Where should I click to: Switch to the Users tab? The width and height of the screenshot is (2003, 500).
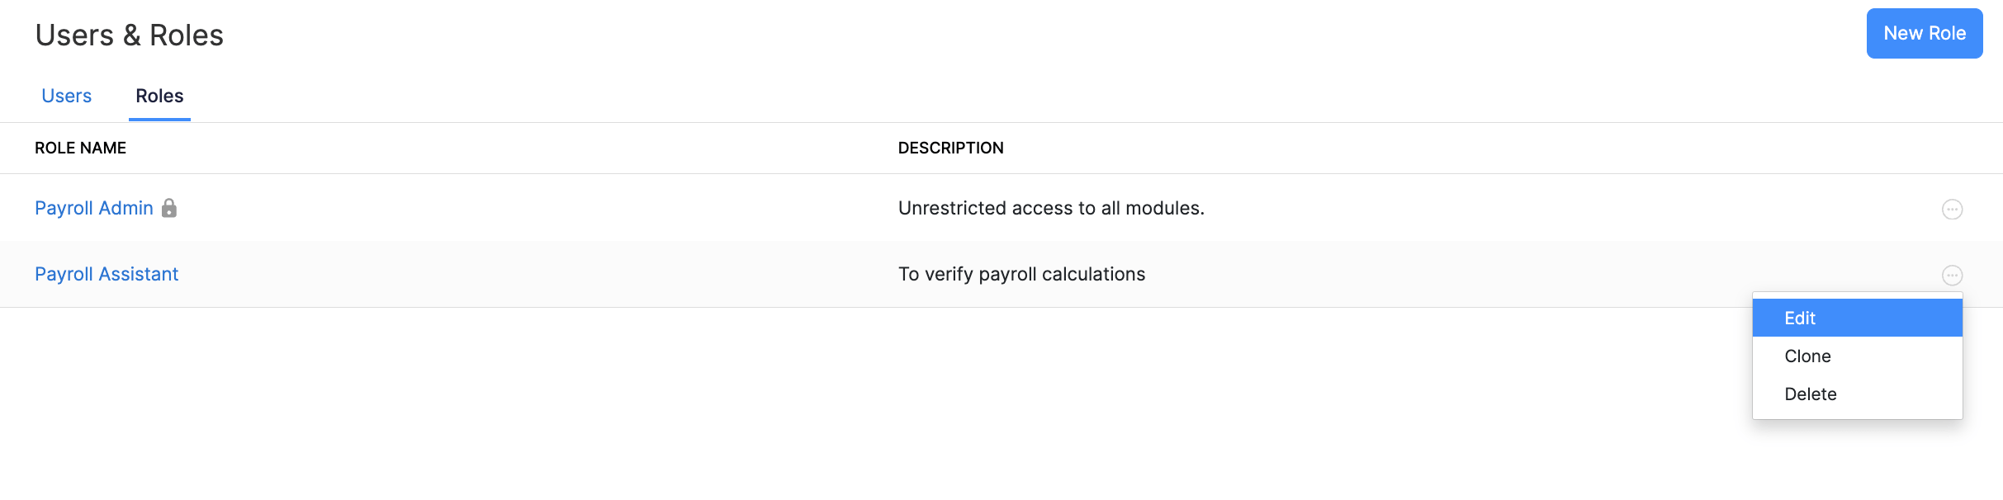click(x=66, y=96)
